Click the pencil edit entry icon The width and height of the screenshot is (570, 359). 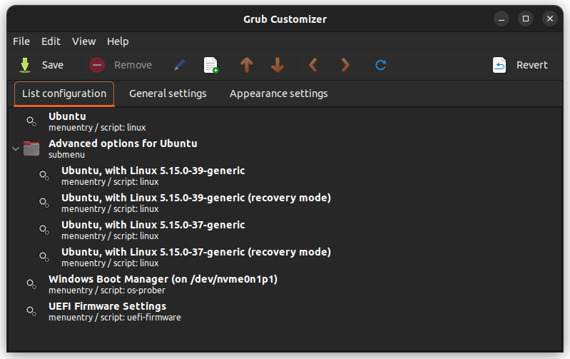[x=180, y=65]
